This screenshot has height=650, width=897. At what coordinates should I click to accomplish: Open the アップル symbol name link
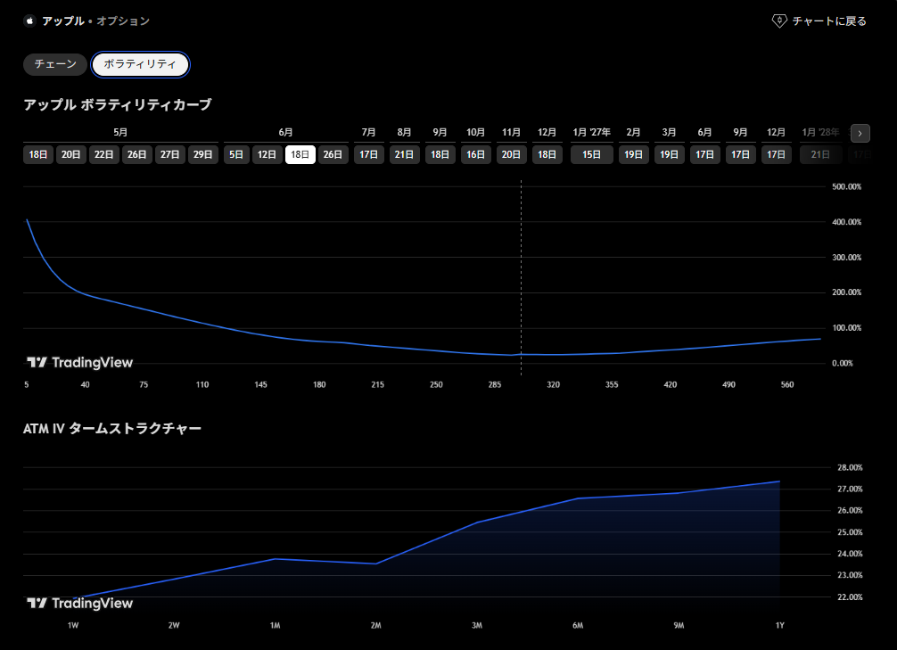(63, 21)
